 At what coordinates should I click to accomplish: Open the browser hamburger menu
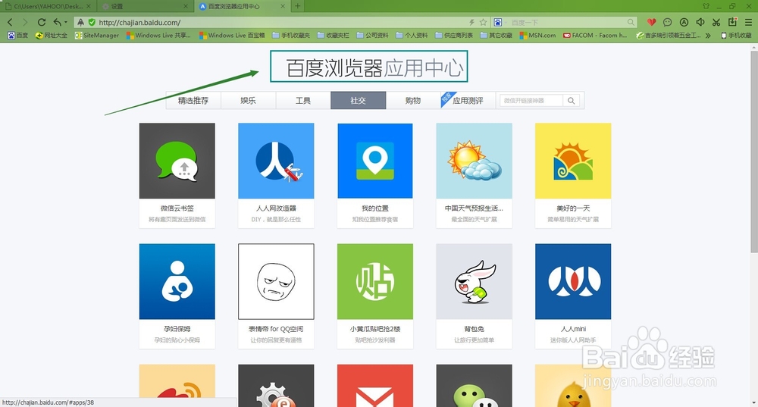click(748, 22)
